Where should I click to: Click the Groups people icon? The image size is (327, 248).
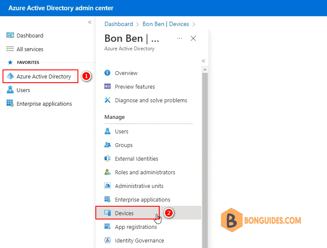(107, 145)
